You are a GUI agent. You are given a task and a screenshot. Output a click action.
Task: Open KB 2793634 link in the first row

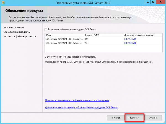(130, 39)
